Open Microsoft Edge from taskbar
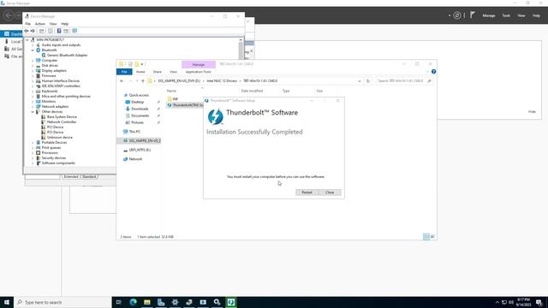This screenshot has width=548, height=308. point(134,302)
